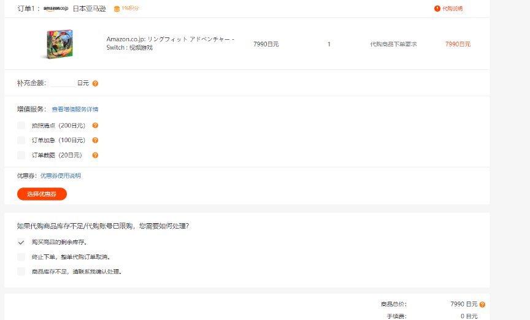Open the 优惠券使用说明 link
The height and width of the screenshot is (320, 530).
pos(61,176)
